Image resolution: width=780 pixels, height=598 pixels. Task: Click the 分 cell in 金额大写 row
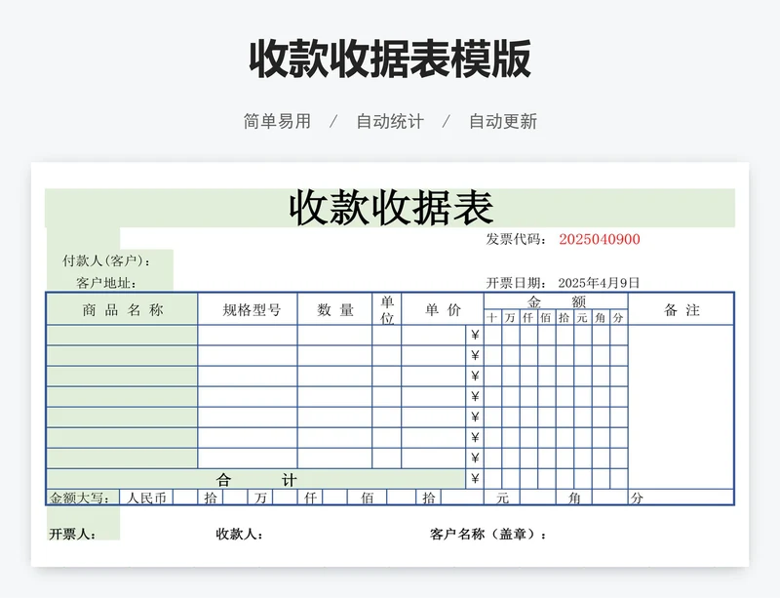[x=681, y=498]
